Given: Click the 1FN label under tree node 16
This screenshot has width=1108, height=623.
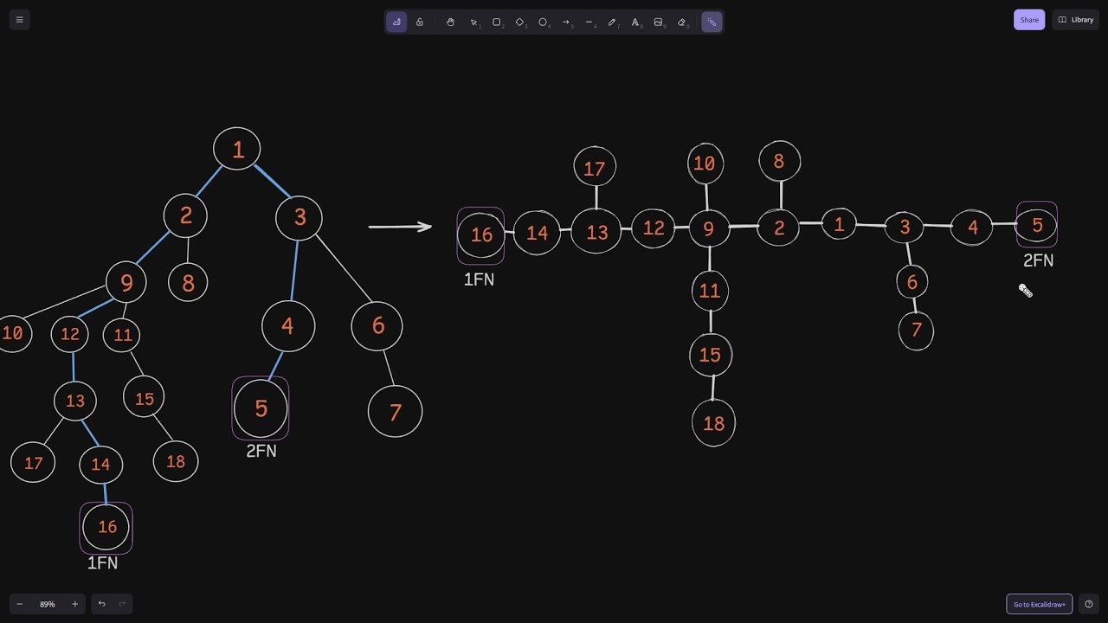Looking at the screenshot, I should 102,563.
